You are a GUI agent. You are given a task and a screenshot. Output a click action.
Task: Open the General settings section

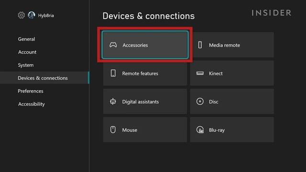pyautogui.click(x=26, y=39)
